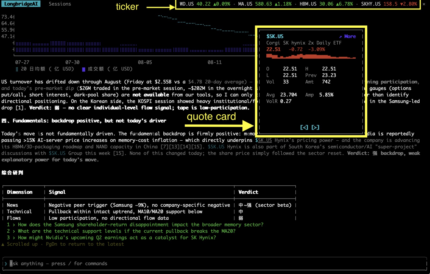The width and height of the screenshot is (430, 274).
Task: Click the 'Corgi SK hynix 2x Daily ETF' name
Action: (x=304, y=43)
